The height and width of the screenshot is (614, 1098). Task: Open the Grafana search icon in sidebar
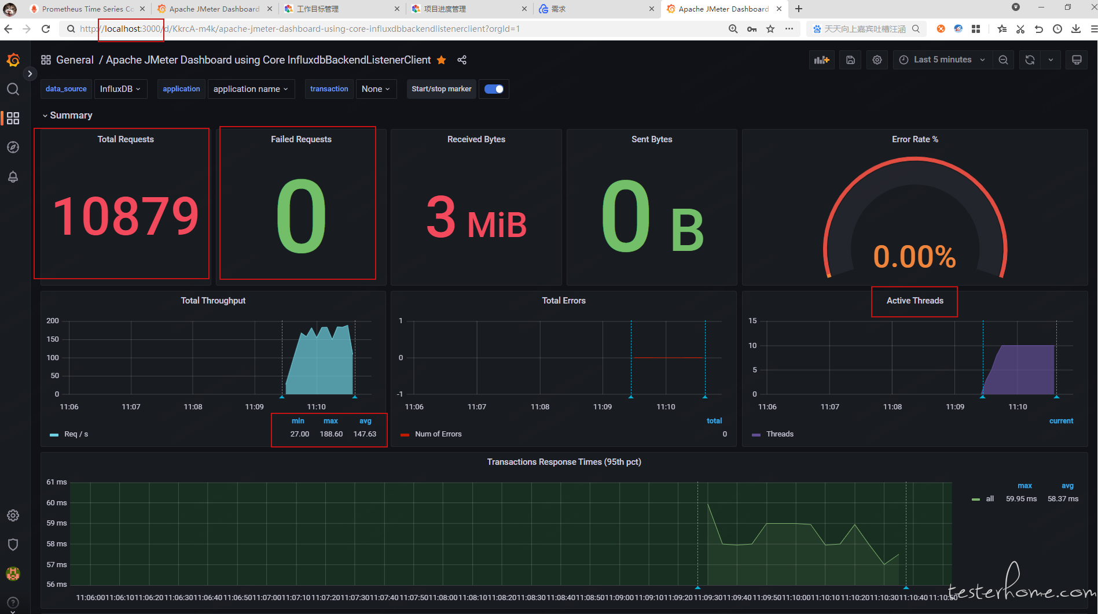coord(13,89)
